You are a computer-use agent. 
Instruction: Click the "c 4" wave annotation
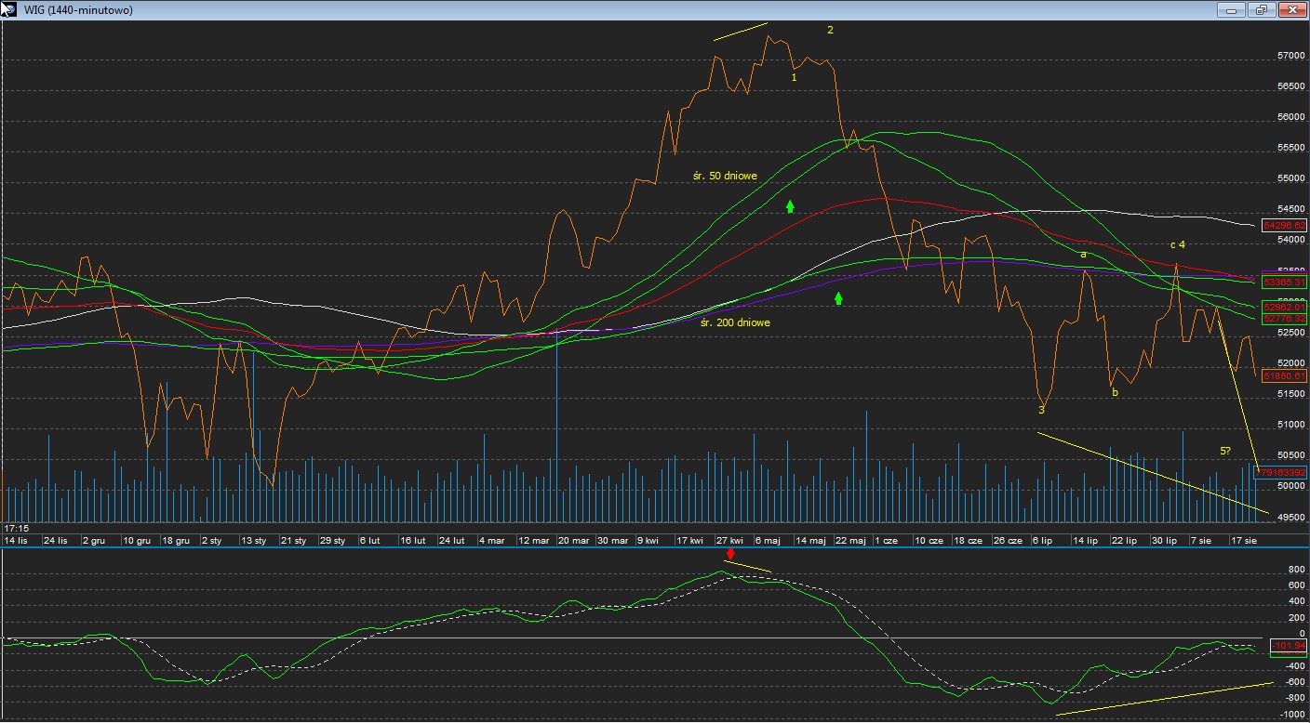tap(1177, 245)
